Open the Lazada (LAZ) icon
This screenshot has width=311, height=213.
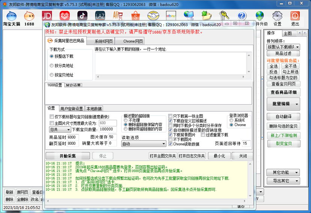coord(100,16)
